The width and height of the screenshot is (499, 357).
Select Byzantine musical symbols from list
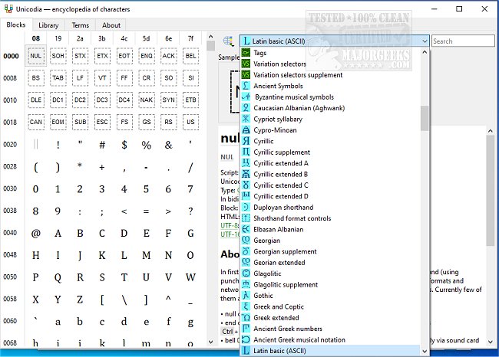[x=293, y=97]
